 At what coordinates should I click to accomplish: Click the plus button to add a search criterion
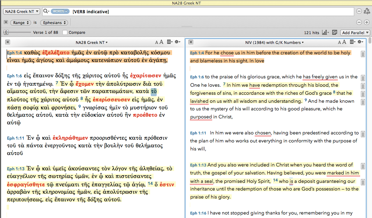point(366,22)
